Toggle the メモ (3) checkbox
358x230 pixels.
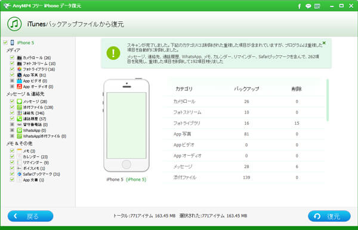(x=12, y=151)
